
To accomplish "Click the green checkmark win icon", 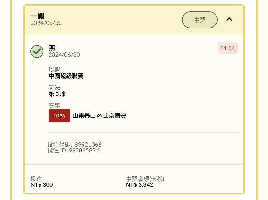I will pyautogui.click(x=37, y=51).
